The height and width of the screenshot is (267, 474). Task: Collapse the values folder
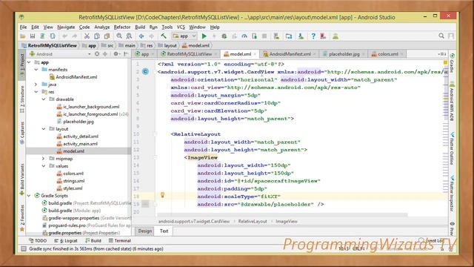[44, 166]
